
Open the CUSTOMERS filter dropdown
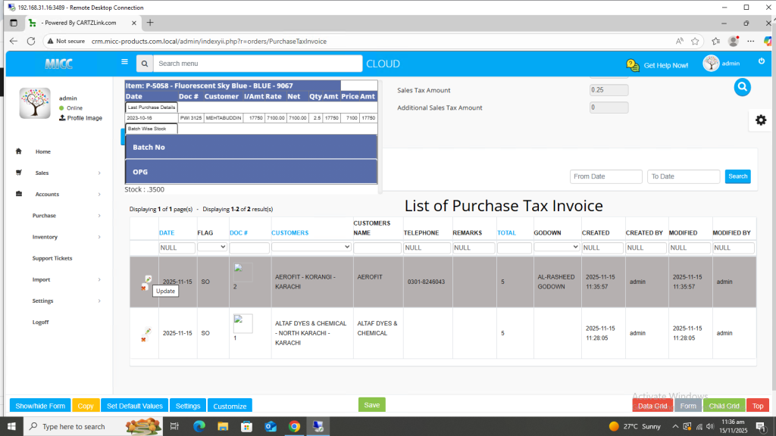(311, 248)
